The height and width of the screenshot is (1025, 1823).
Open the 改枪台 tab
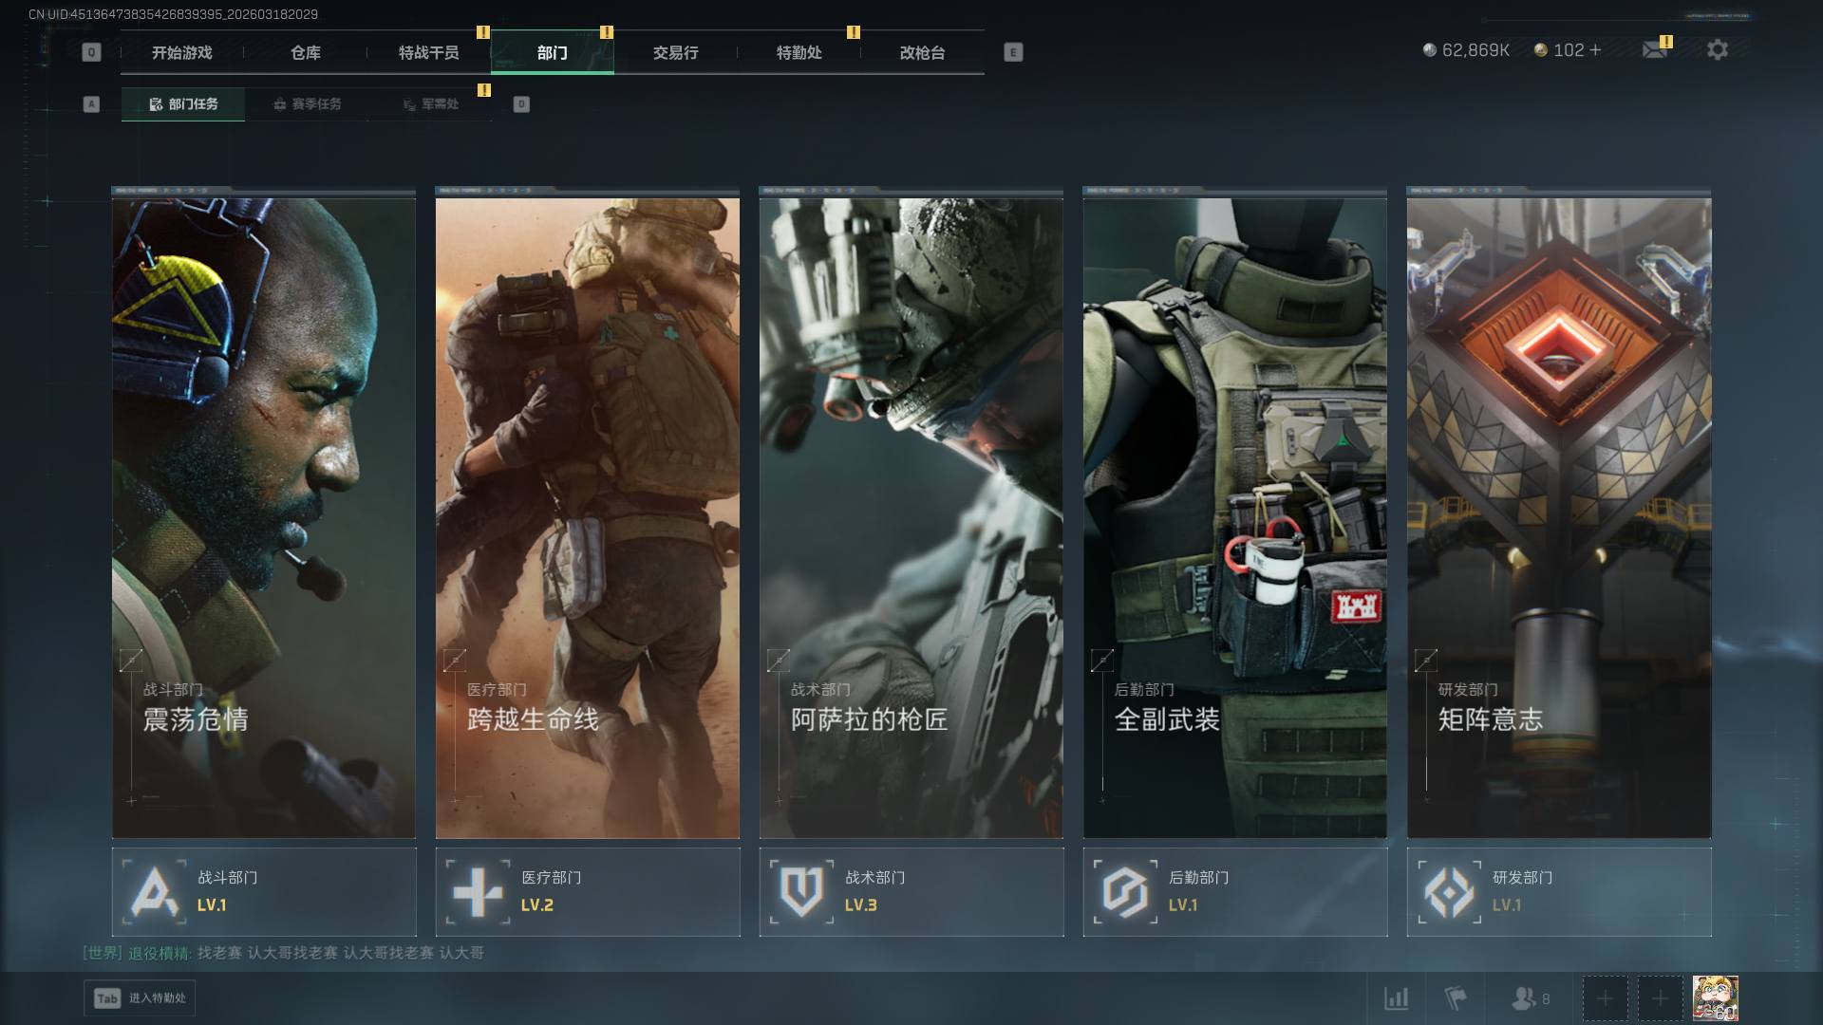click(922, 53)
